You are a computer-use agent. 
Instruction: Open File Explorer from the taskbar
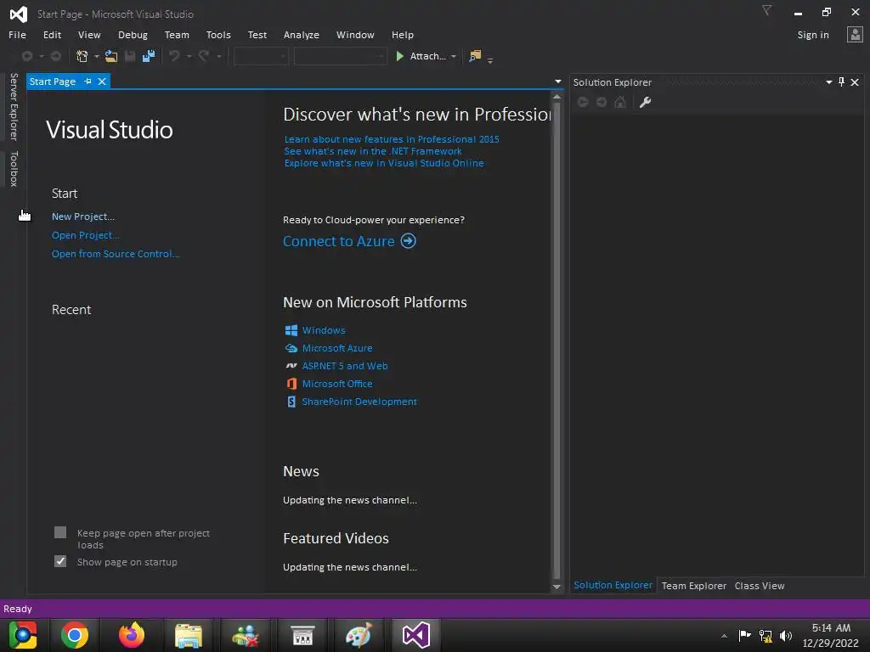[189, 635]
